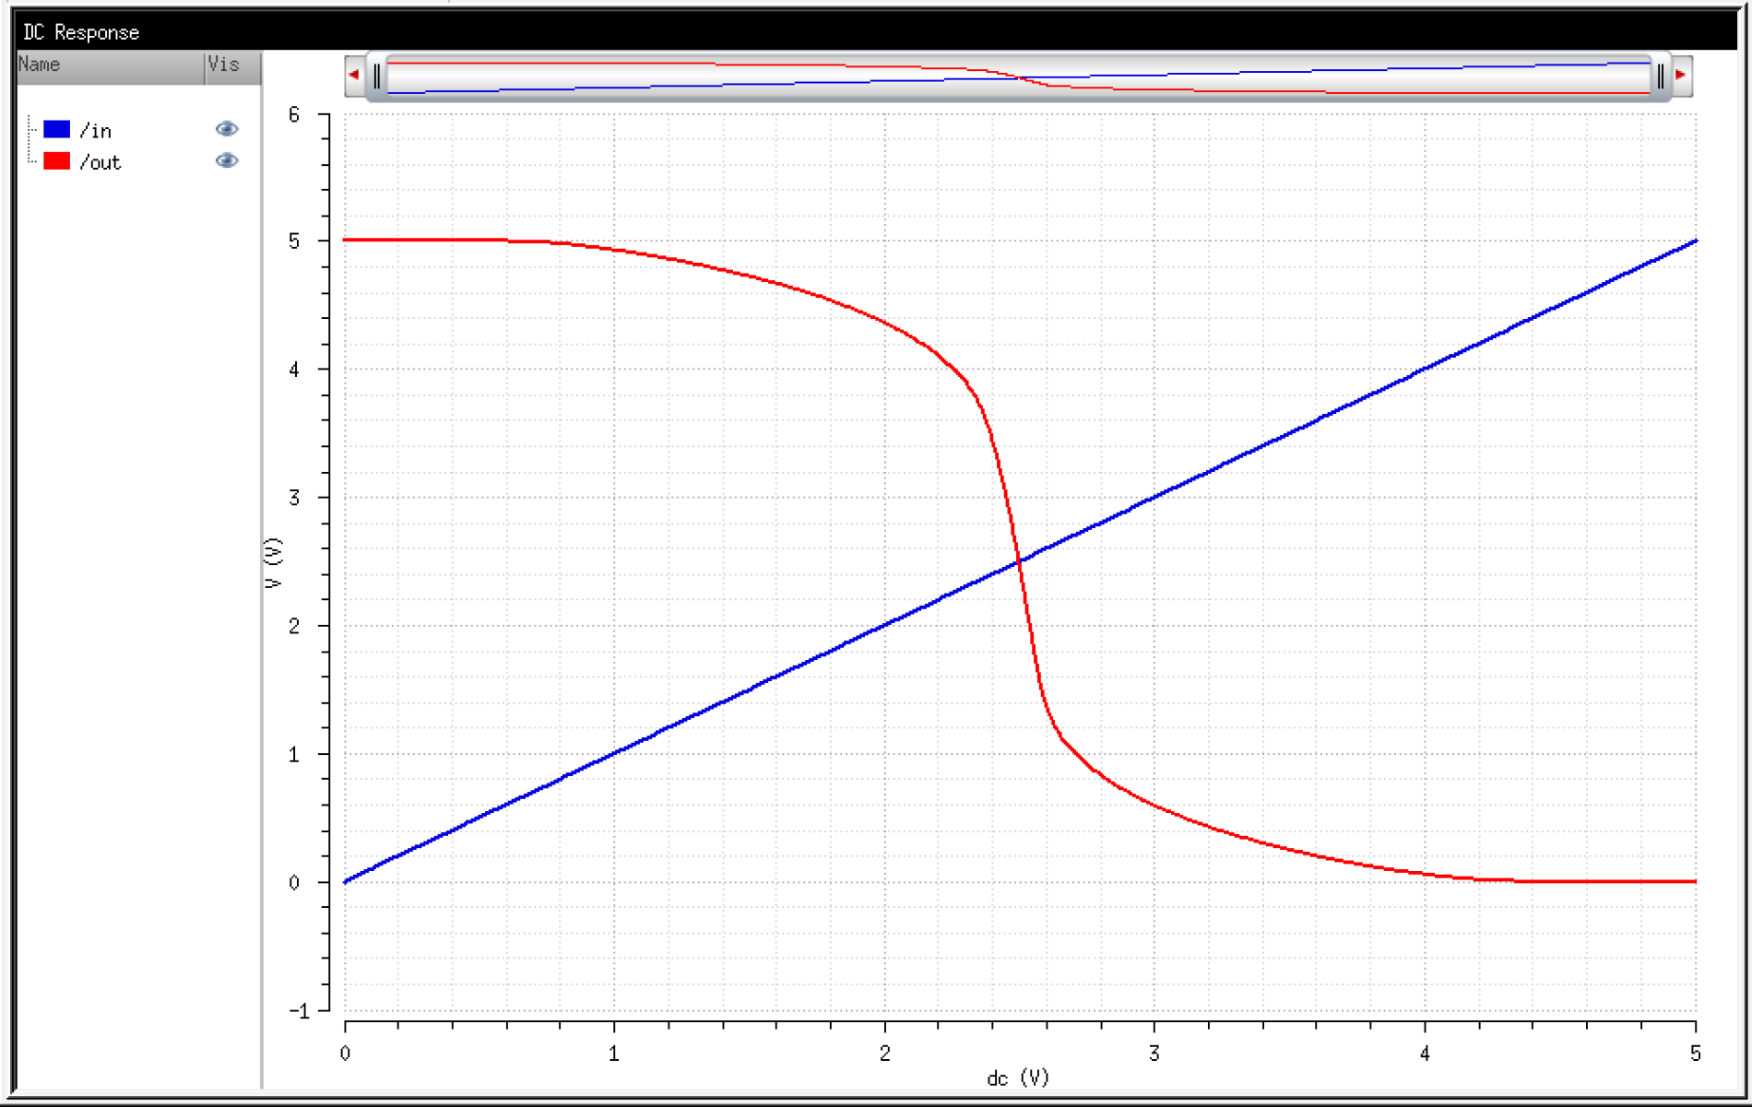Select the V (V) y-axis label
This screenshot has height=1107, width=1752.
click(272, 563)
